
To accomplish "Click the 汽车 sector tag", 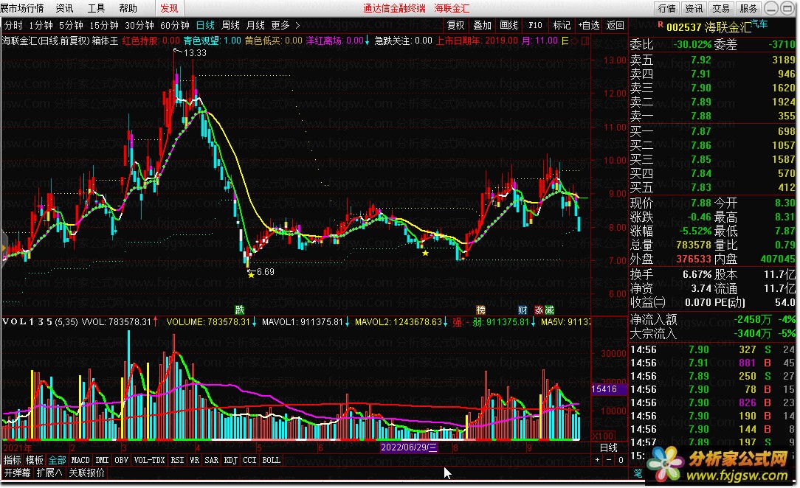I will (x=759, y=24).
